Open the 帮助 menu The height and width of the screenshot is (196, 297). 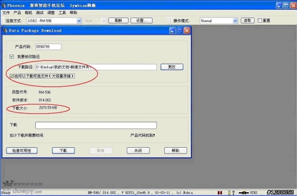pyautogui.click(x=73, y=13)
